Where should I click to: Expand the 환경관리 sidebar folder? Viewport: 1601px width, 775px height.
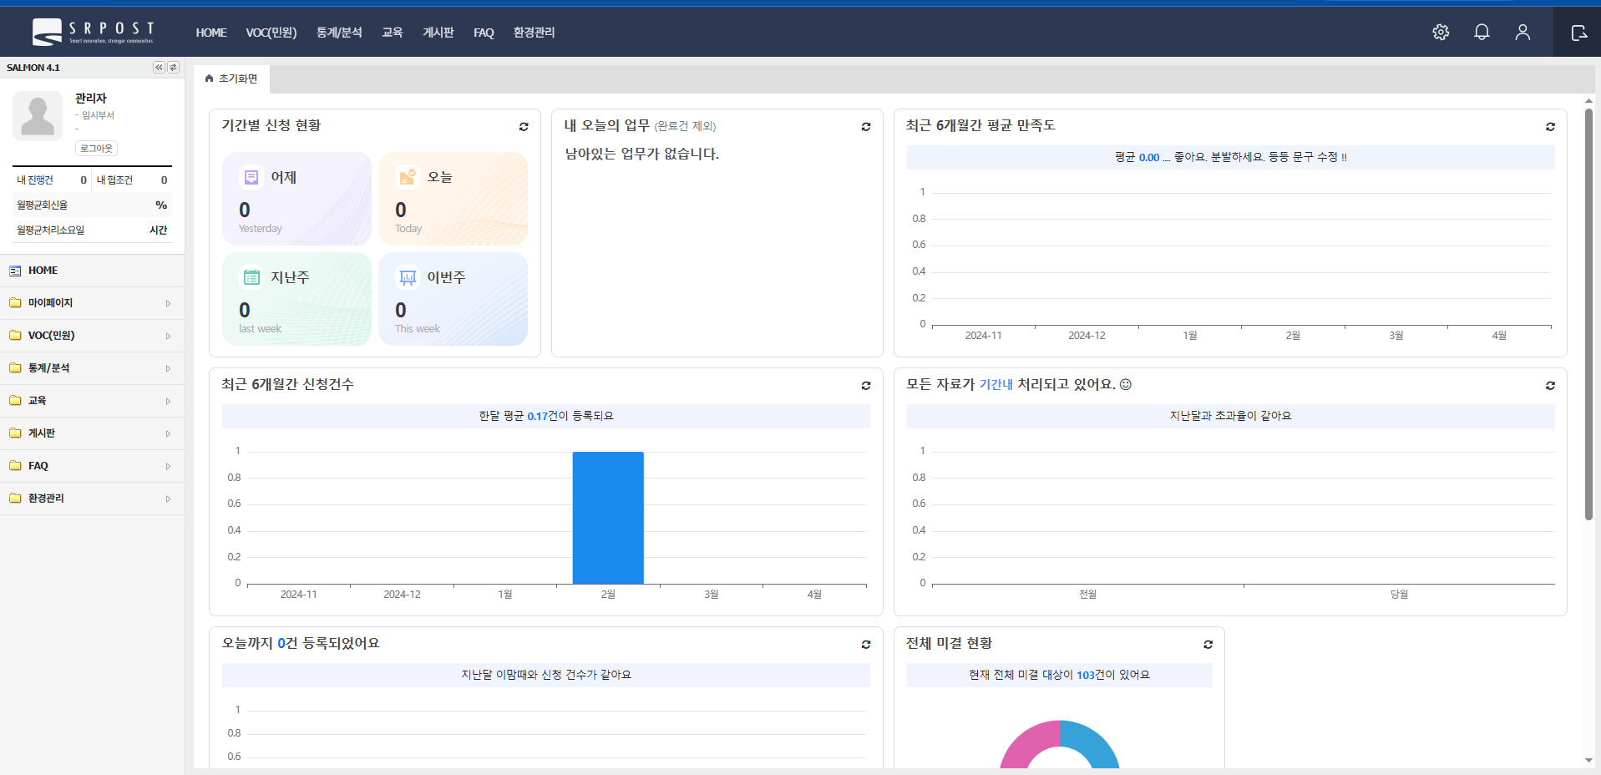pos(92,499)
